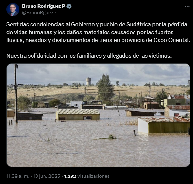Click the white house with red roof
Screen dimensions: 193x184
pos(177,111)
